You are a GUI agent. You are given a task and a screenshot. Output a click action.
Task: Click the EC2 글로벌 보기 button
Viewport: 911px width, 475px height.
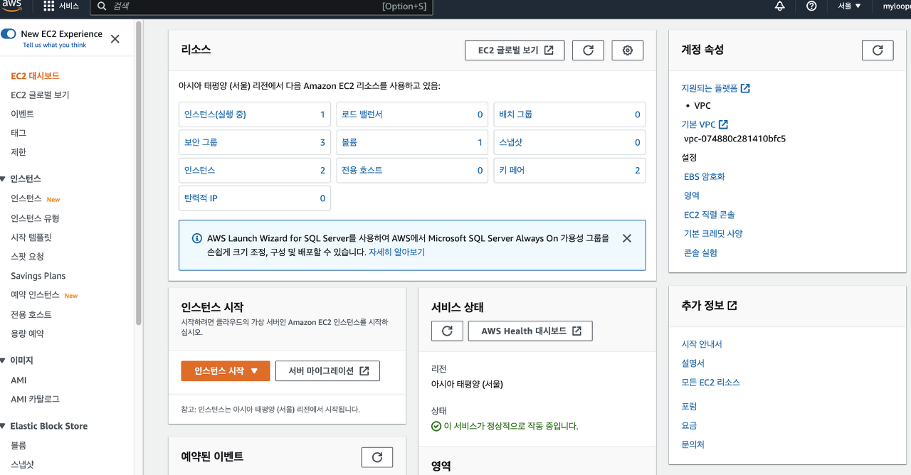tap(515, 50)
